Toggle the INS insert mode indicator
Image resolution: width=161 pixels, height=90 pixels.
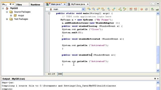click(x=60, y=74)
